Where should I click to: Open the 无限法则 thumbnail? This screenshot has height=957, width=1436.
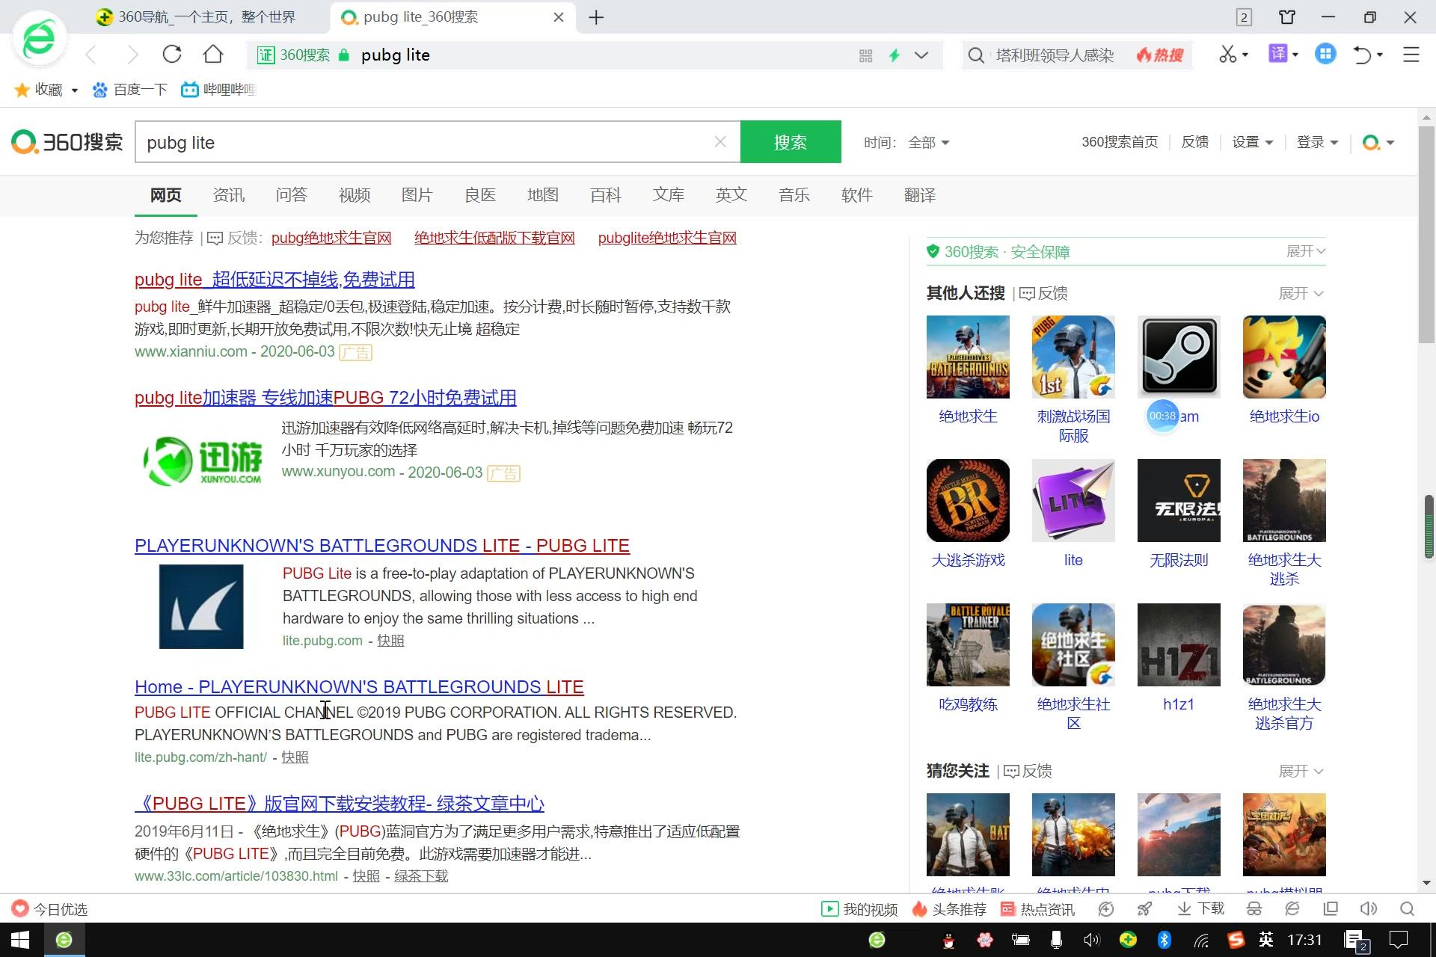1179,500
